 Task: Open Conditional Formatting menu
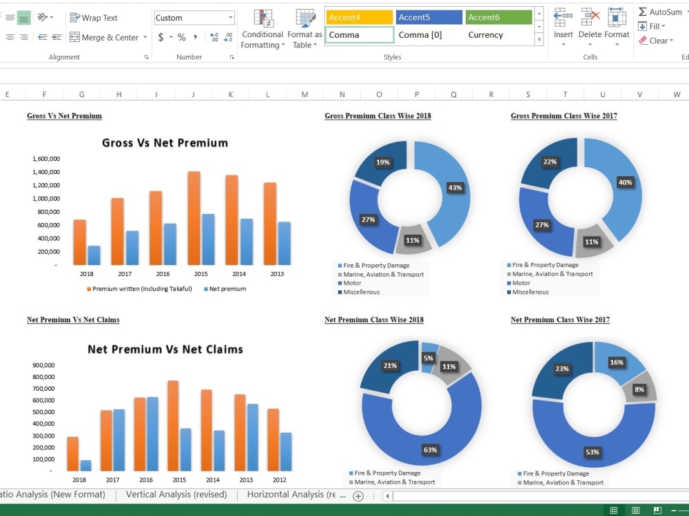(263, 29)
